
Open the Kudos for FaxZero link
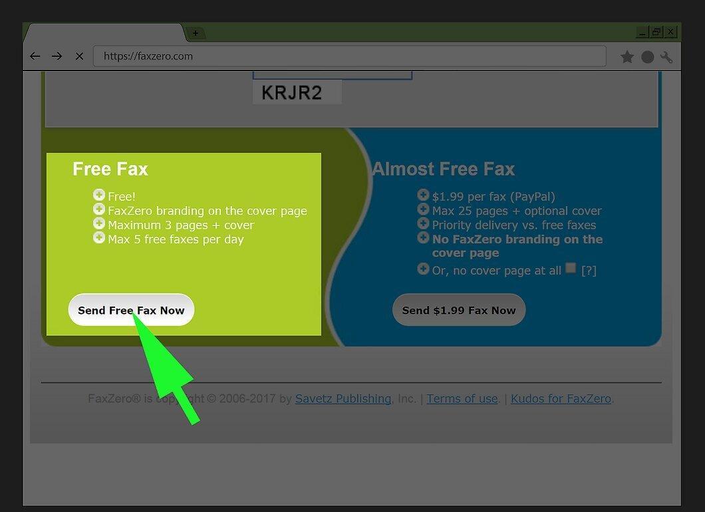coord(561,399)
